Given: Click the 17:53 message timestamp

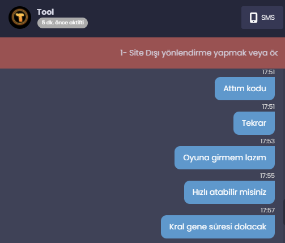Looking at the screenshot, I should click(267, 141).
